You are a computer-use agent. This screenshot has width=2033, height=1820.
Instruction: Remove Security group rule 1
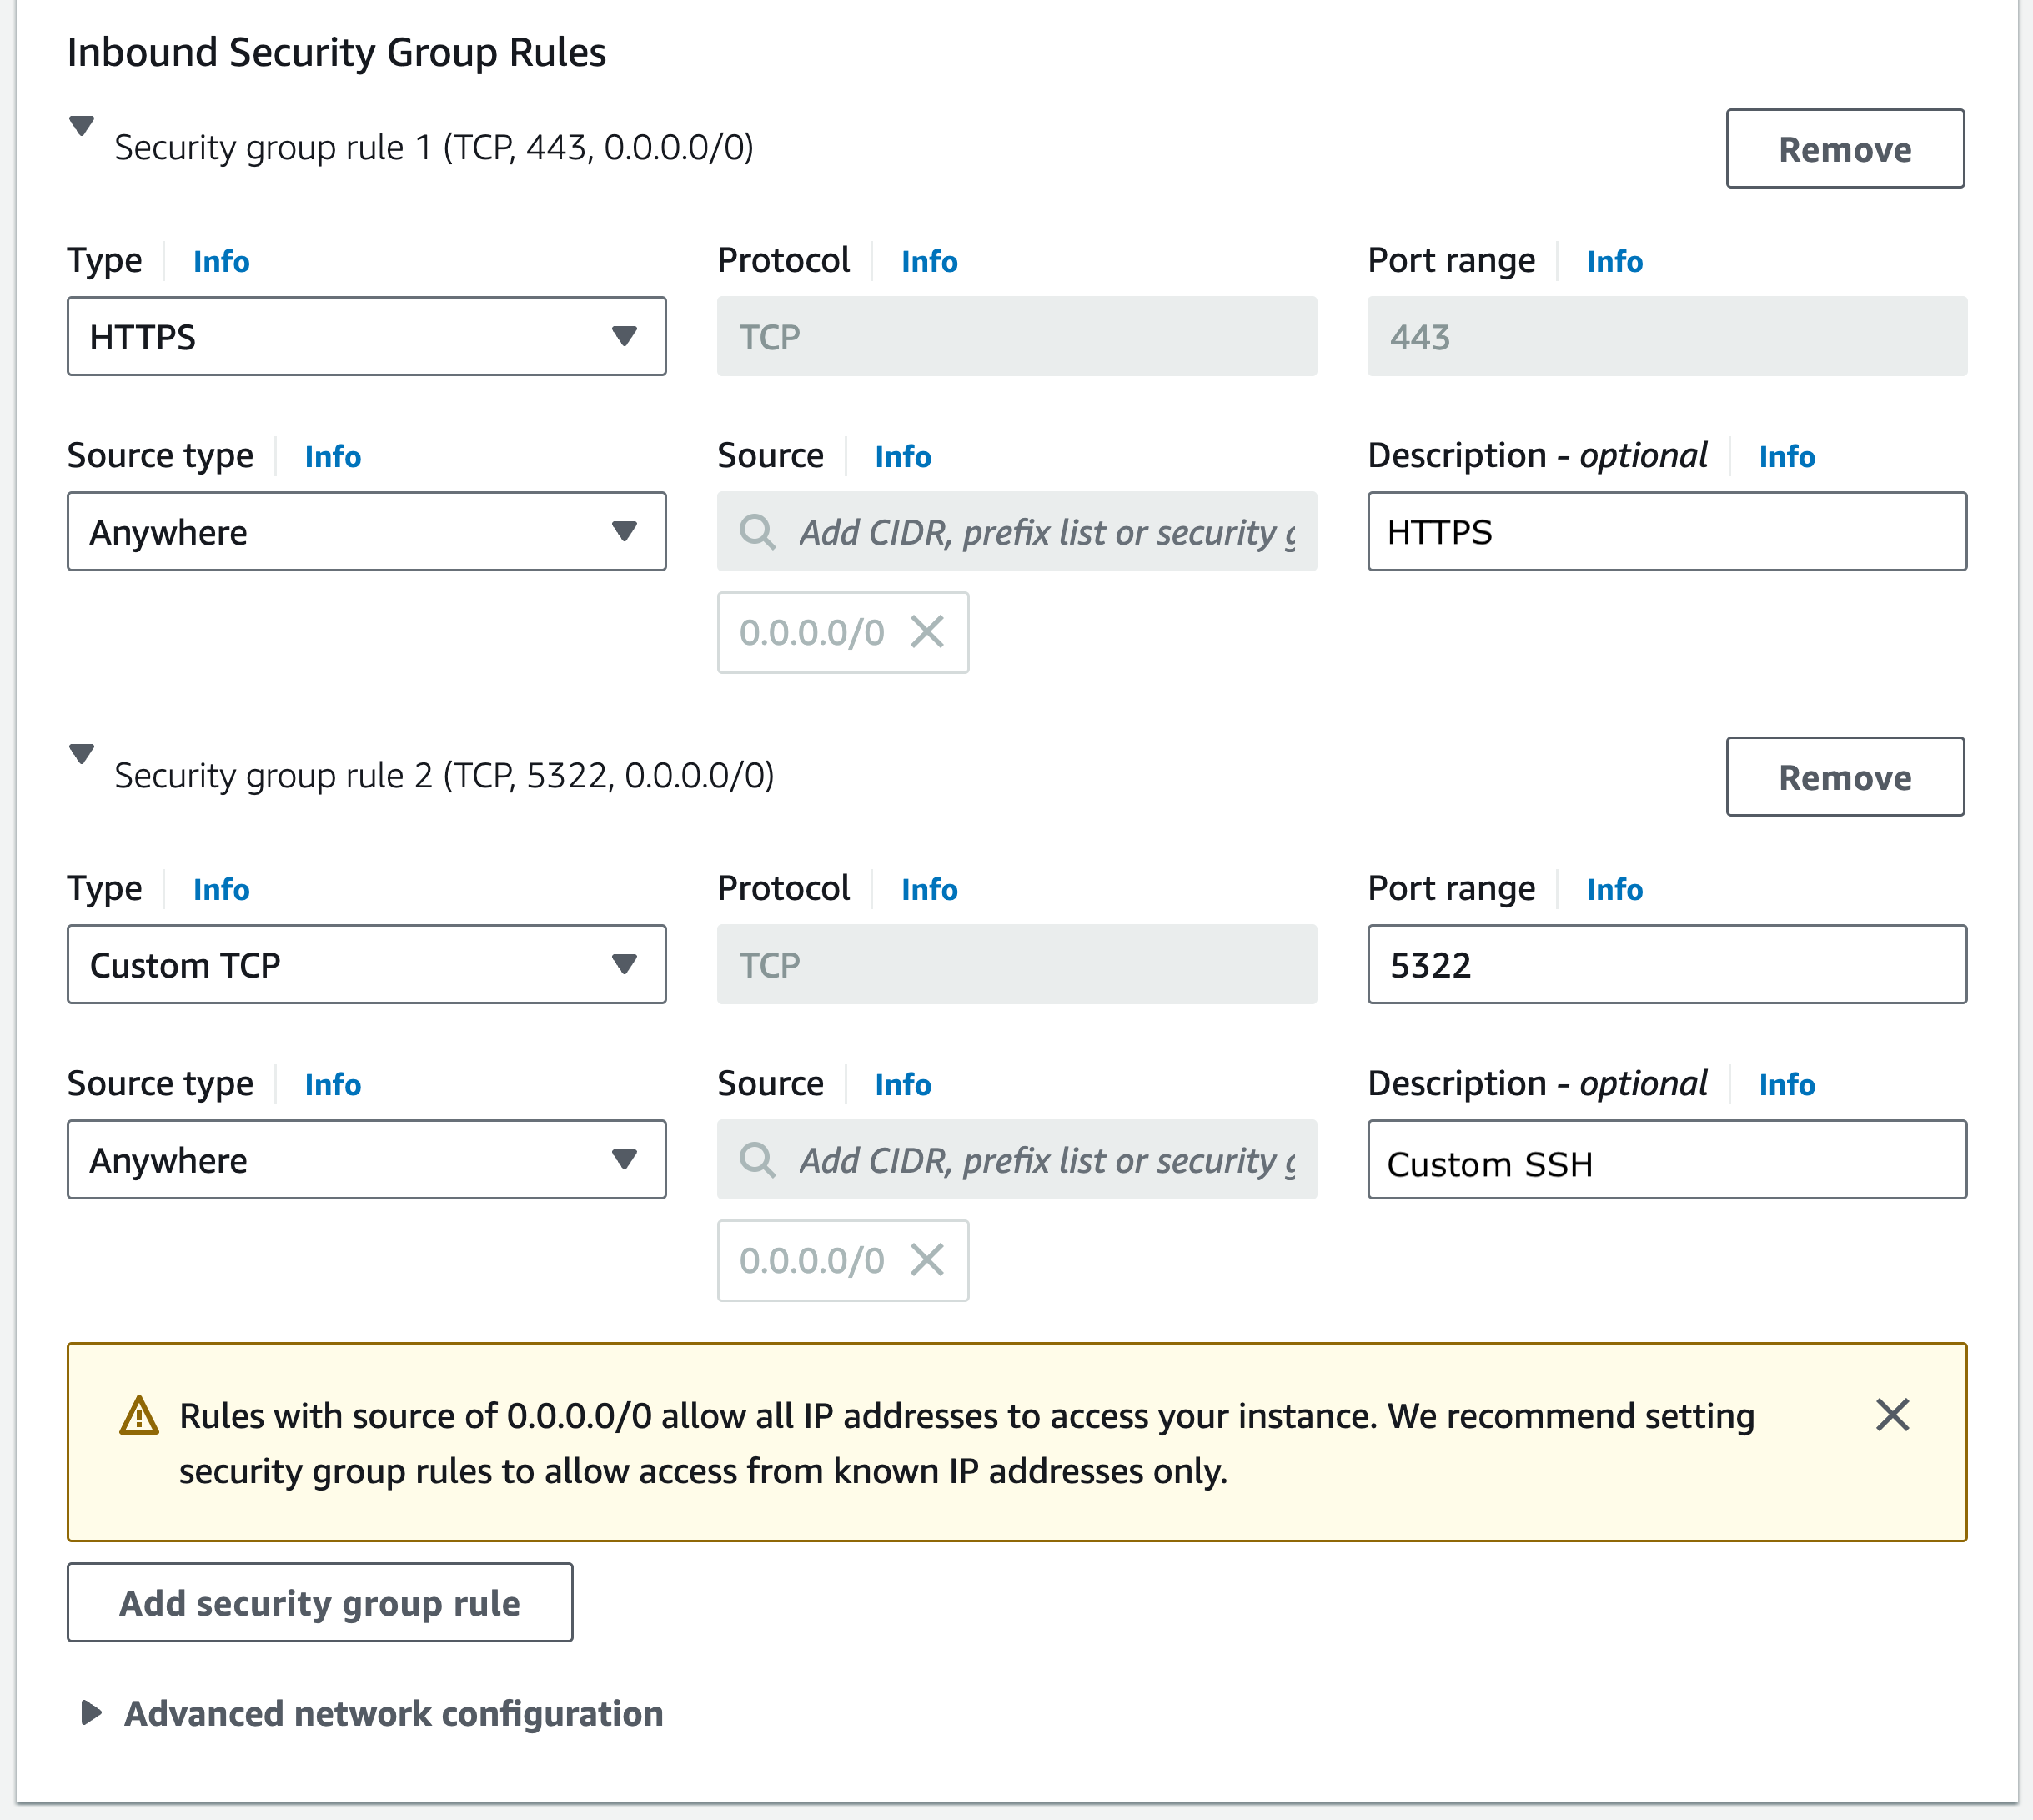click(1844, 149)
